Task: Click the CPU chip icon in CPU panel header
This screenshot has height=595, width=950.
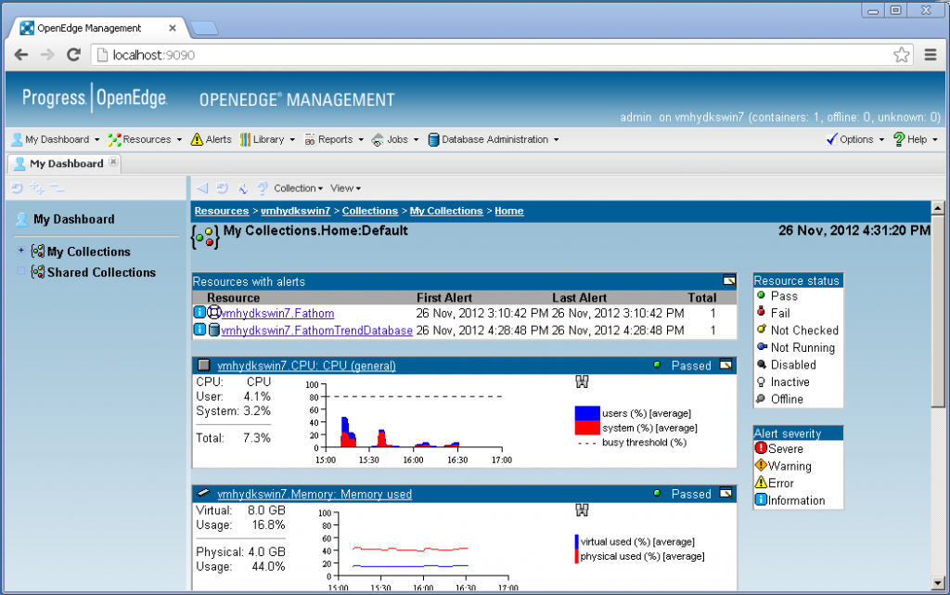Action: [204, 365]
